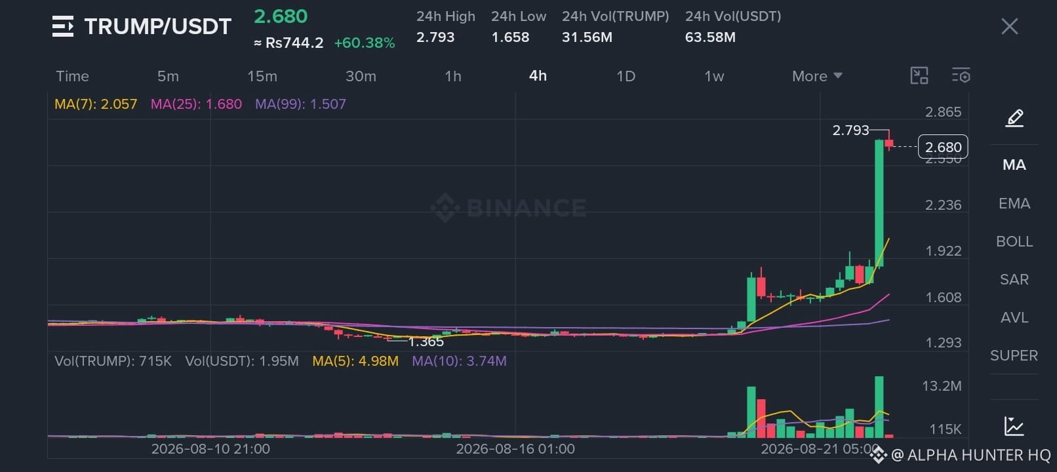The height and width of the screenshot is (472, 1057).
Task: Toggle the chart layout icon
Action: coord(919,75)
